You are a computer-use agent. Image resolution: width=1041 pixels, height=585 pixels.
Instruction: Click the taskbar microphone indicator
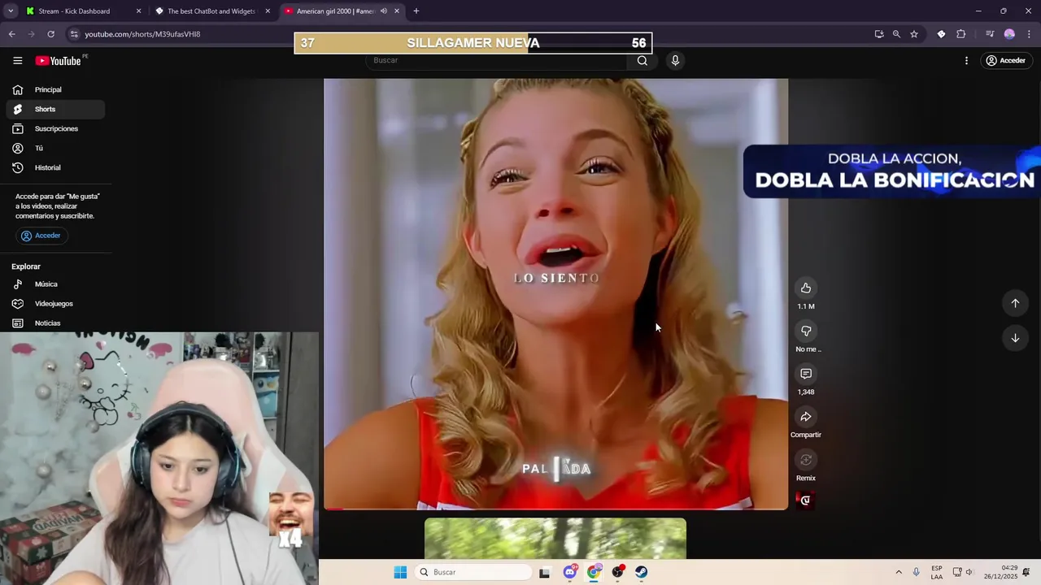click(917, 572)
